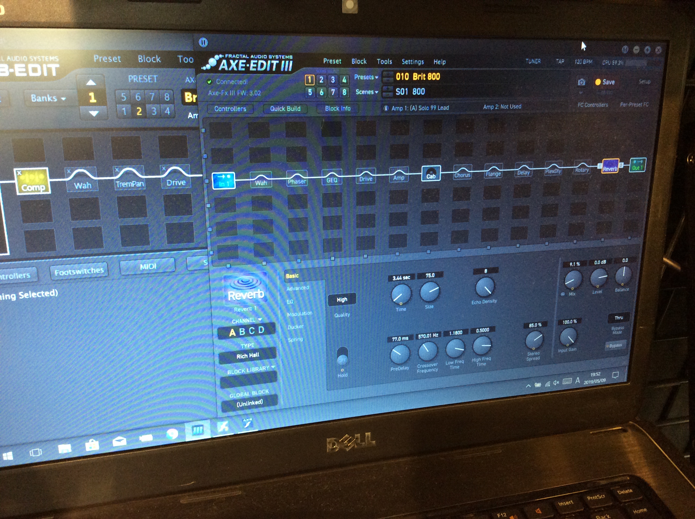The image size is (695, 519).
Task: Open the Tools menu in Axe-Edit III
Action: 384,62
